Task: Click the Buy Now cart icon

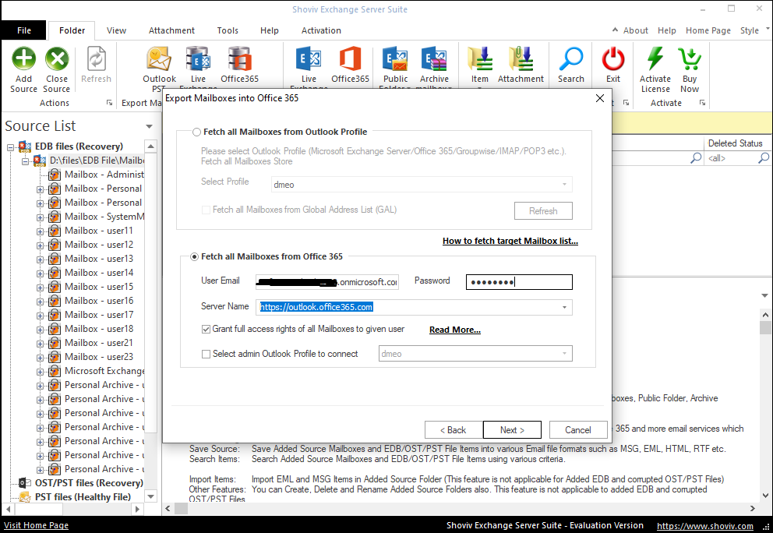Action: 690,59
